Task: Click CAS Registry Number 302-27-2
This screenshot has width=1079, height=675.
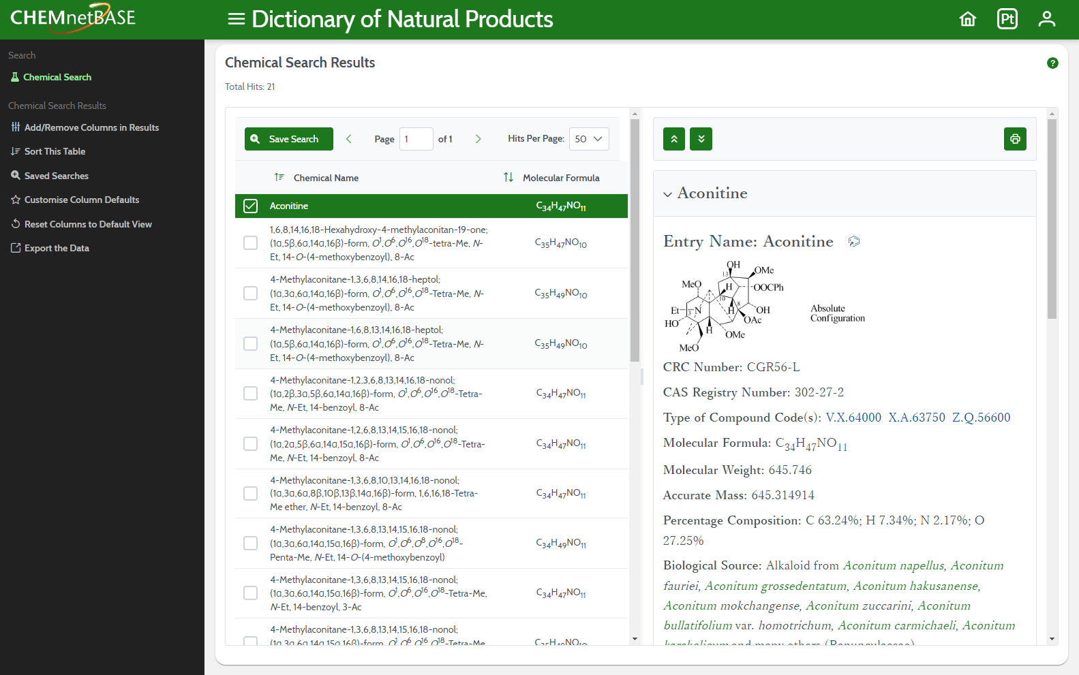Action: 753,392
